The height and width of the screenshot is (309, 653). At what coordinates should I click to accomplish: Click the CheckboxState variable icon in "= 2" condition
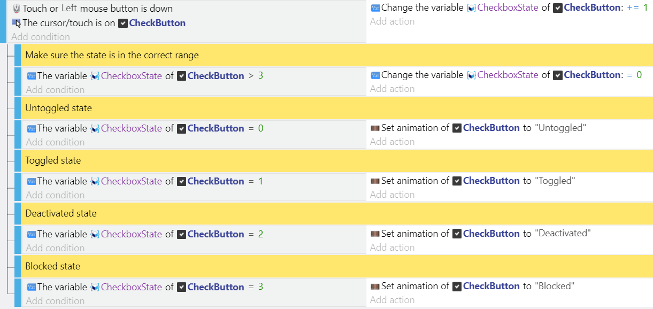click(95, 234)
